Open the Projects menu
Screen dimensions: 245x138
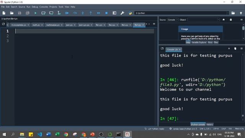coord(53,7)
